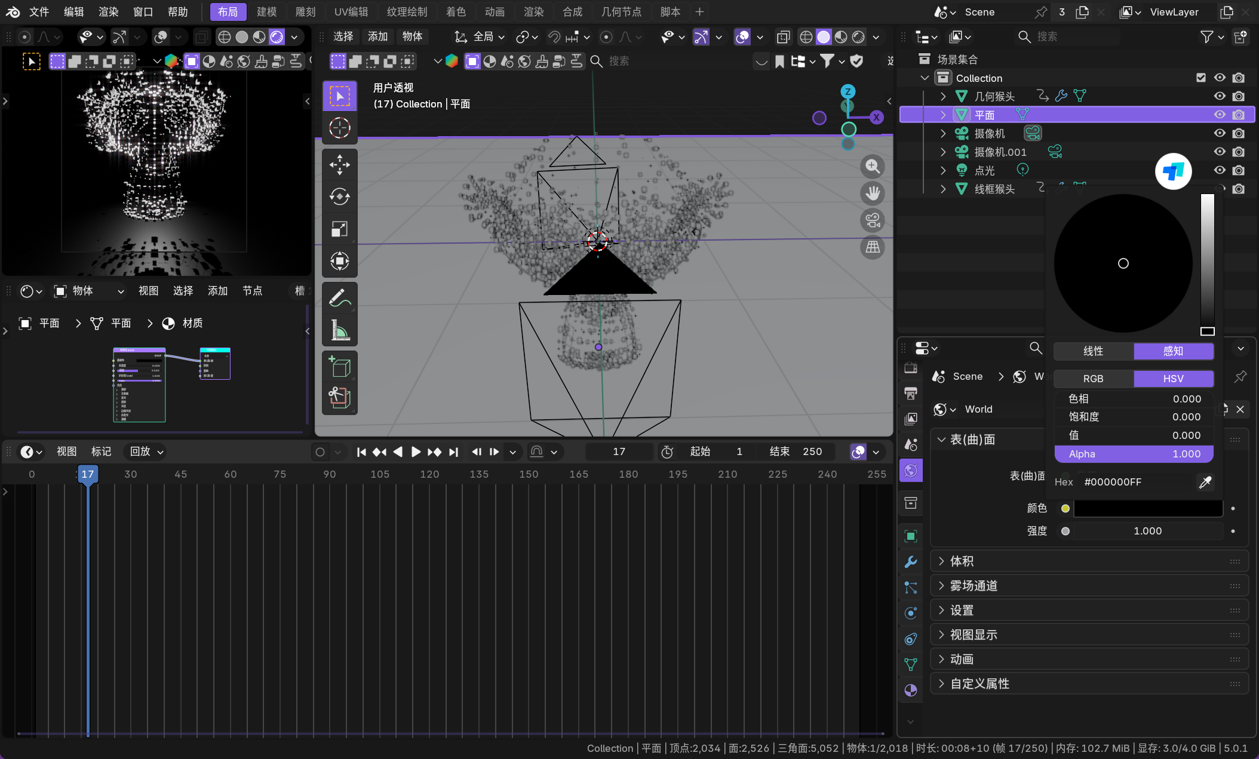The height and width of the screenshot is (759, 1259).
Task: Select 线性 color space button
Action: (1093, 351)
